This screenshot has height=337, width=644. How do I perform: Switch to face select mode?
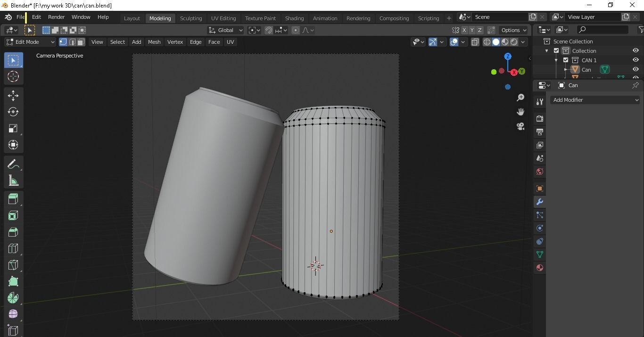coord(81,42)
